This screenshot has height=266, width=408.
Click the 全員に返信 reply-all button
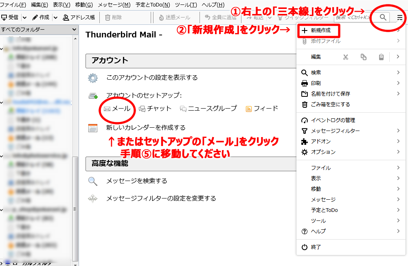221,17
